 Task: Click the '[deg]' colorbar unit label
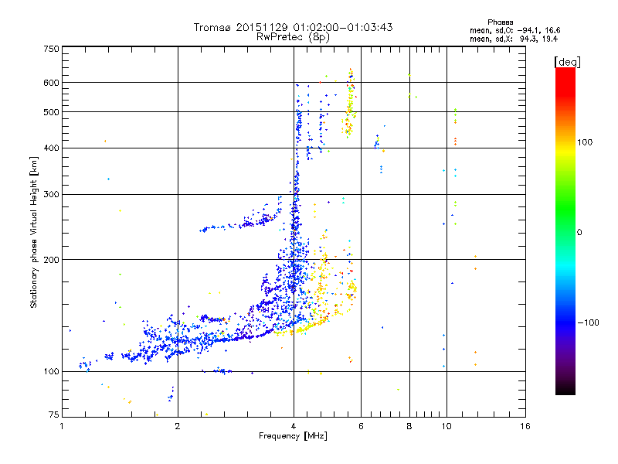coord(567,62)
